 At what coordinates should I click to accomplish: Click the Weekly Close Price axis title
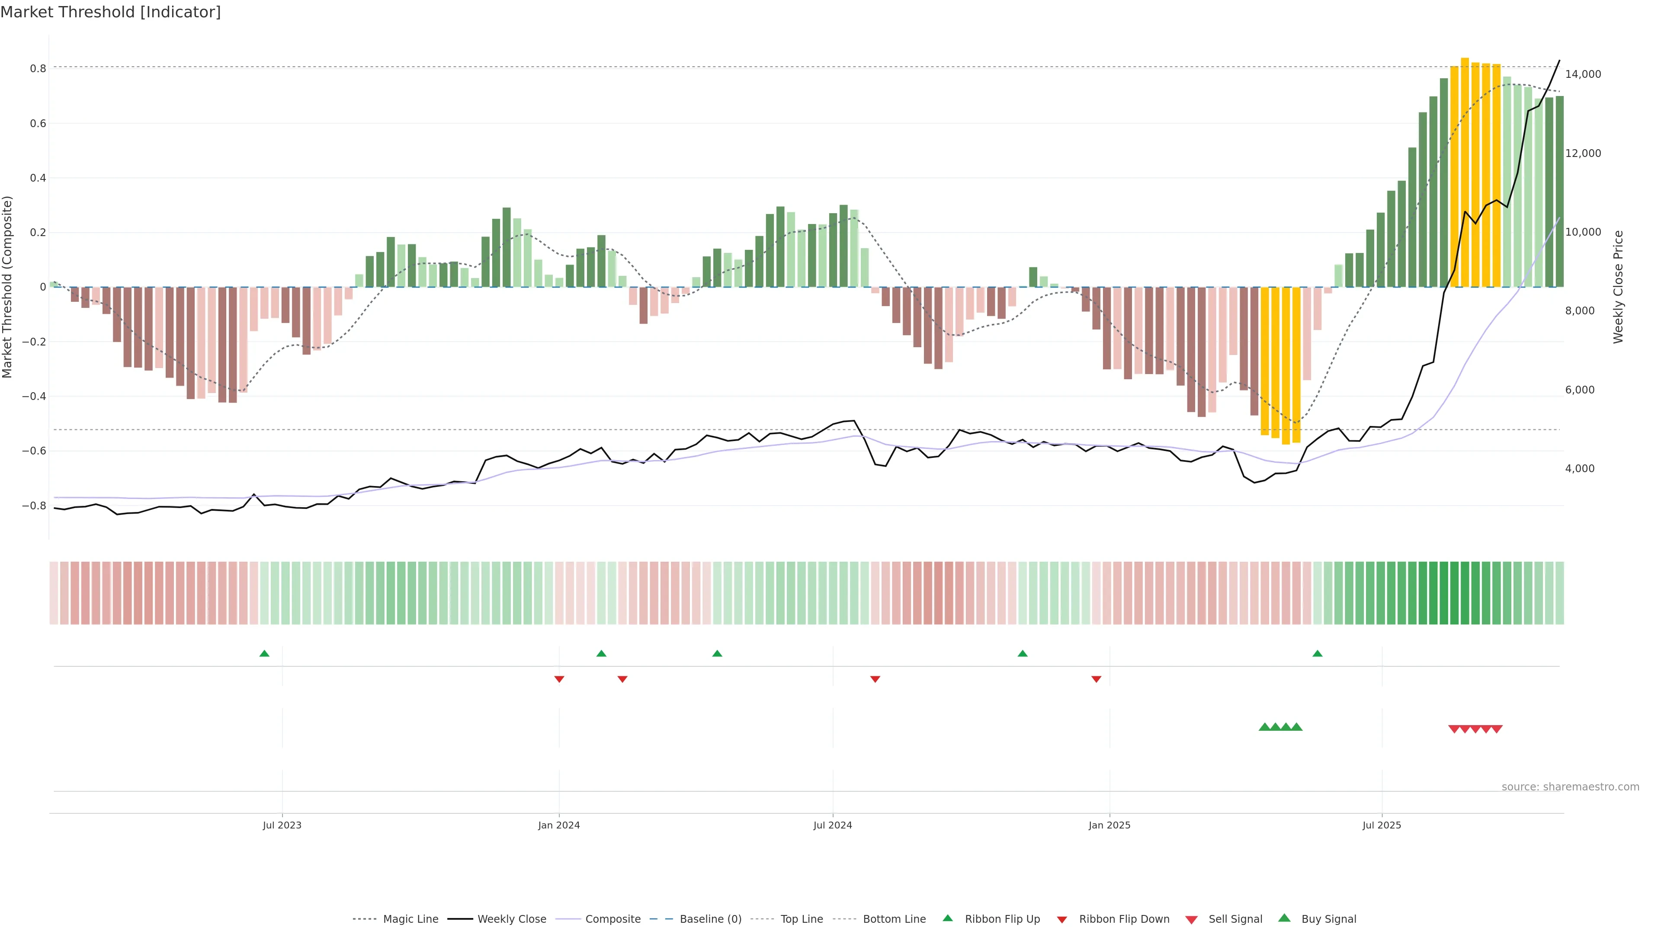coord(1618,287)
